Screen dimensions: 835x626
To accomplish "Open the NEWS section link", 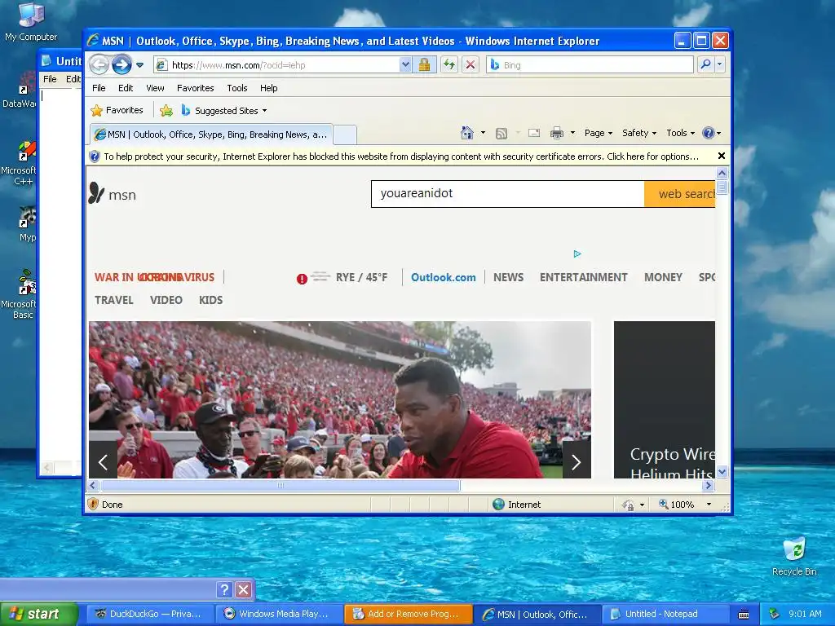I will coord(508,277).
